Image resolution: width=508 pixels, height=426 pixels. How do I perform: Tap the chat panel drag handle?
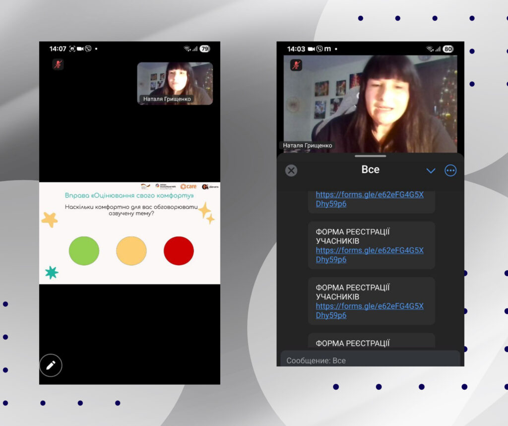point(370,156)
